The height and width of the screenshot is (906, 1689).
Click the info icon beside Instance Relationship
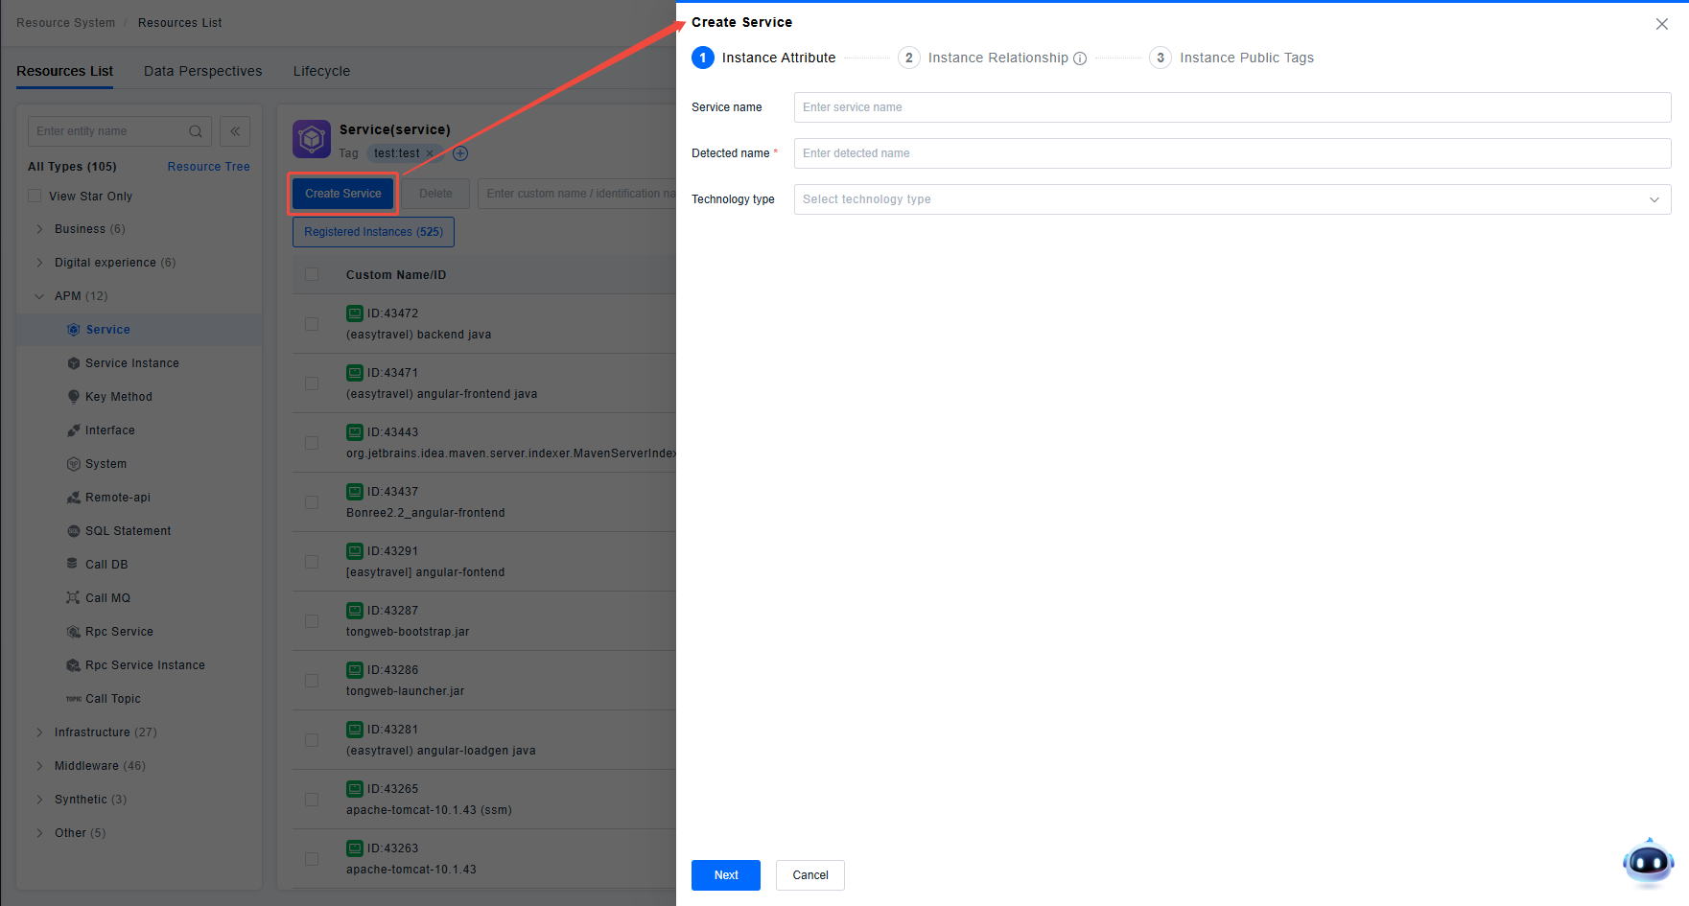[x=1080, y=58]
